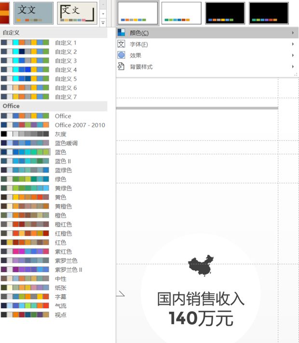Apply the 红橙色 color scheme
The height and width of the screenshot is (343, 299).
54,234
